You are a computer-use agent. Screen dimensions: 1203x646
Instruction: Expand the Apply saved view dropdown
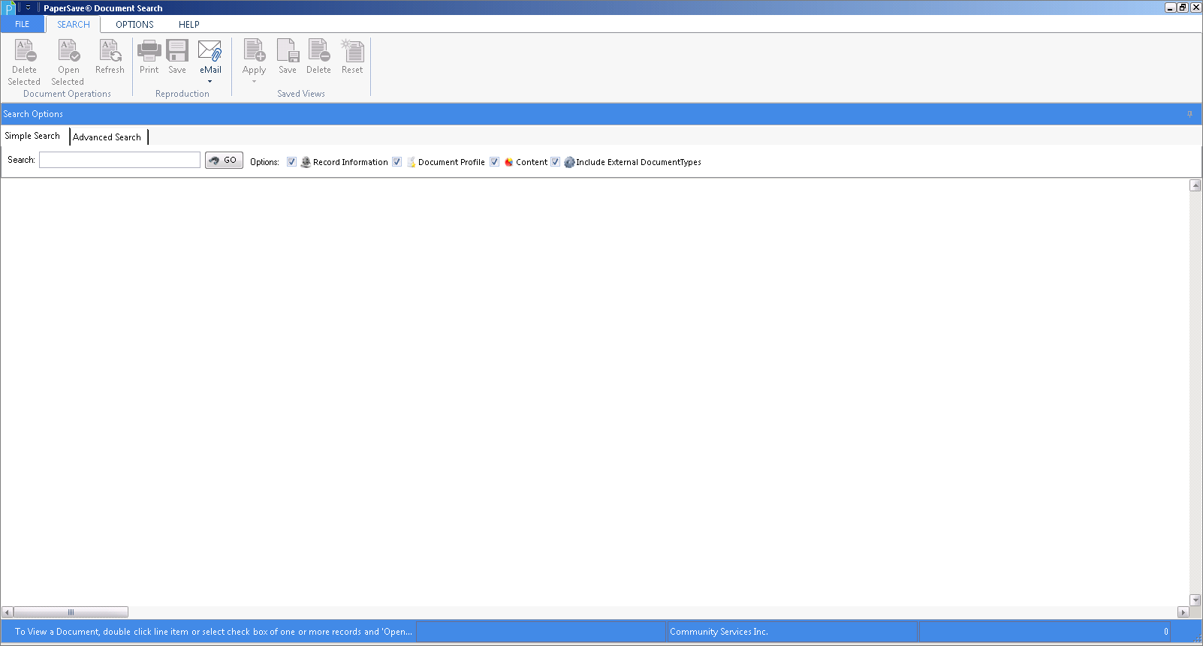[254, 81]
